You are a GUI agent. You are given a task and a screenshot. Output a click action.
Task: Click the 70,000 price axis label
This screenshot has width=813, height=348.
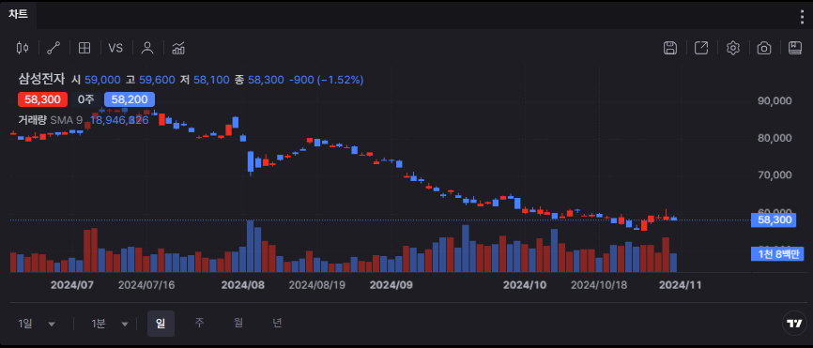775,175
